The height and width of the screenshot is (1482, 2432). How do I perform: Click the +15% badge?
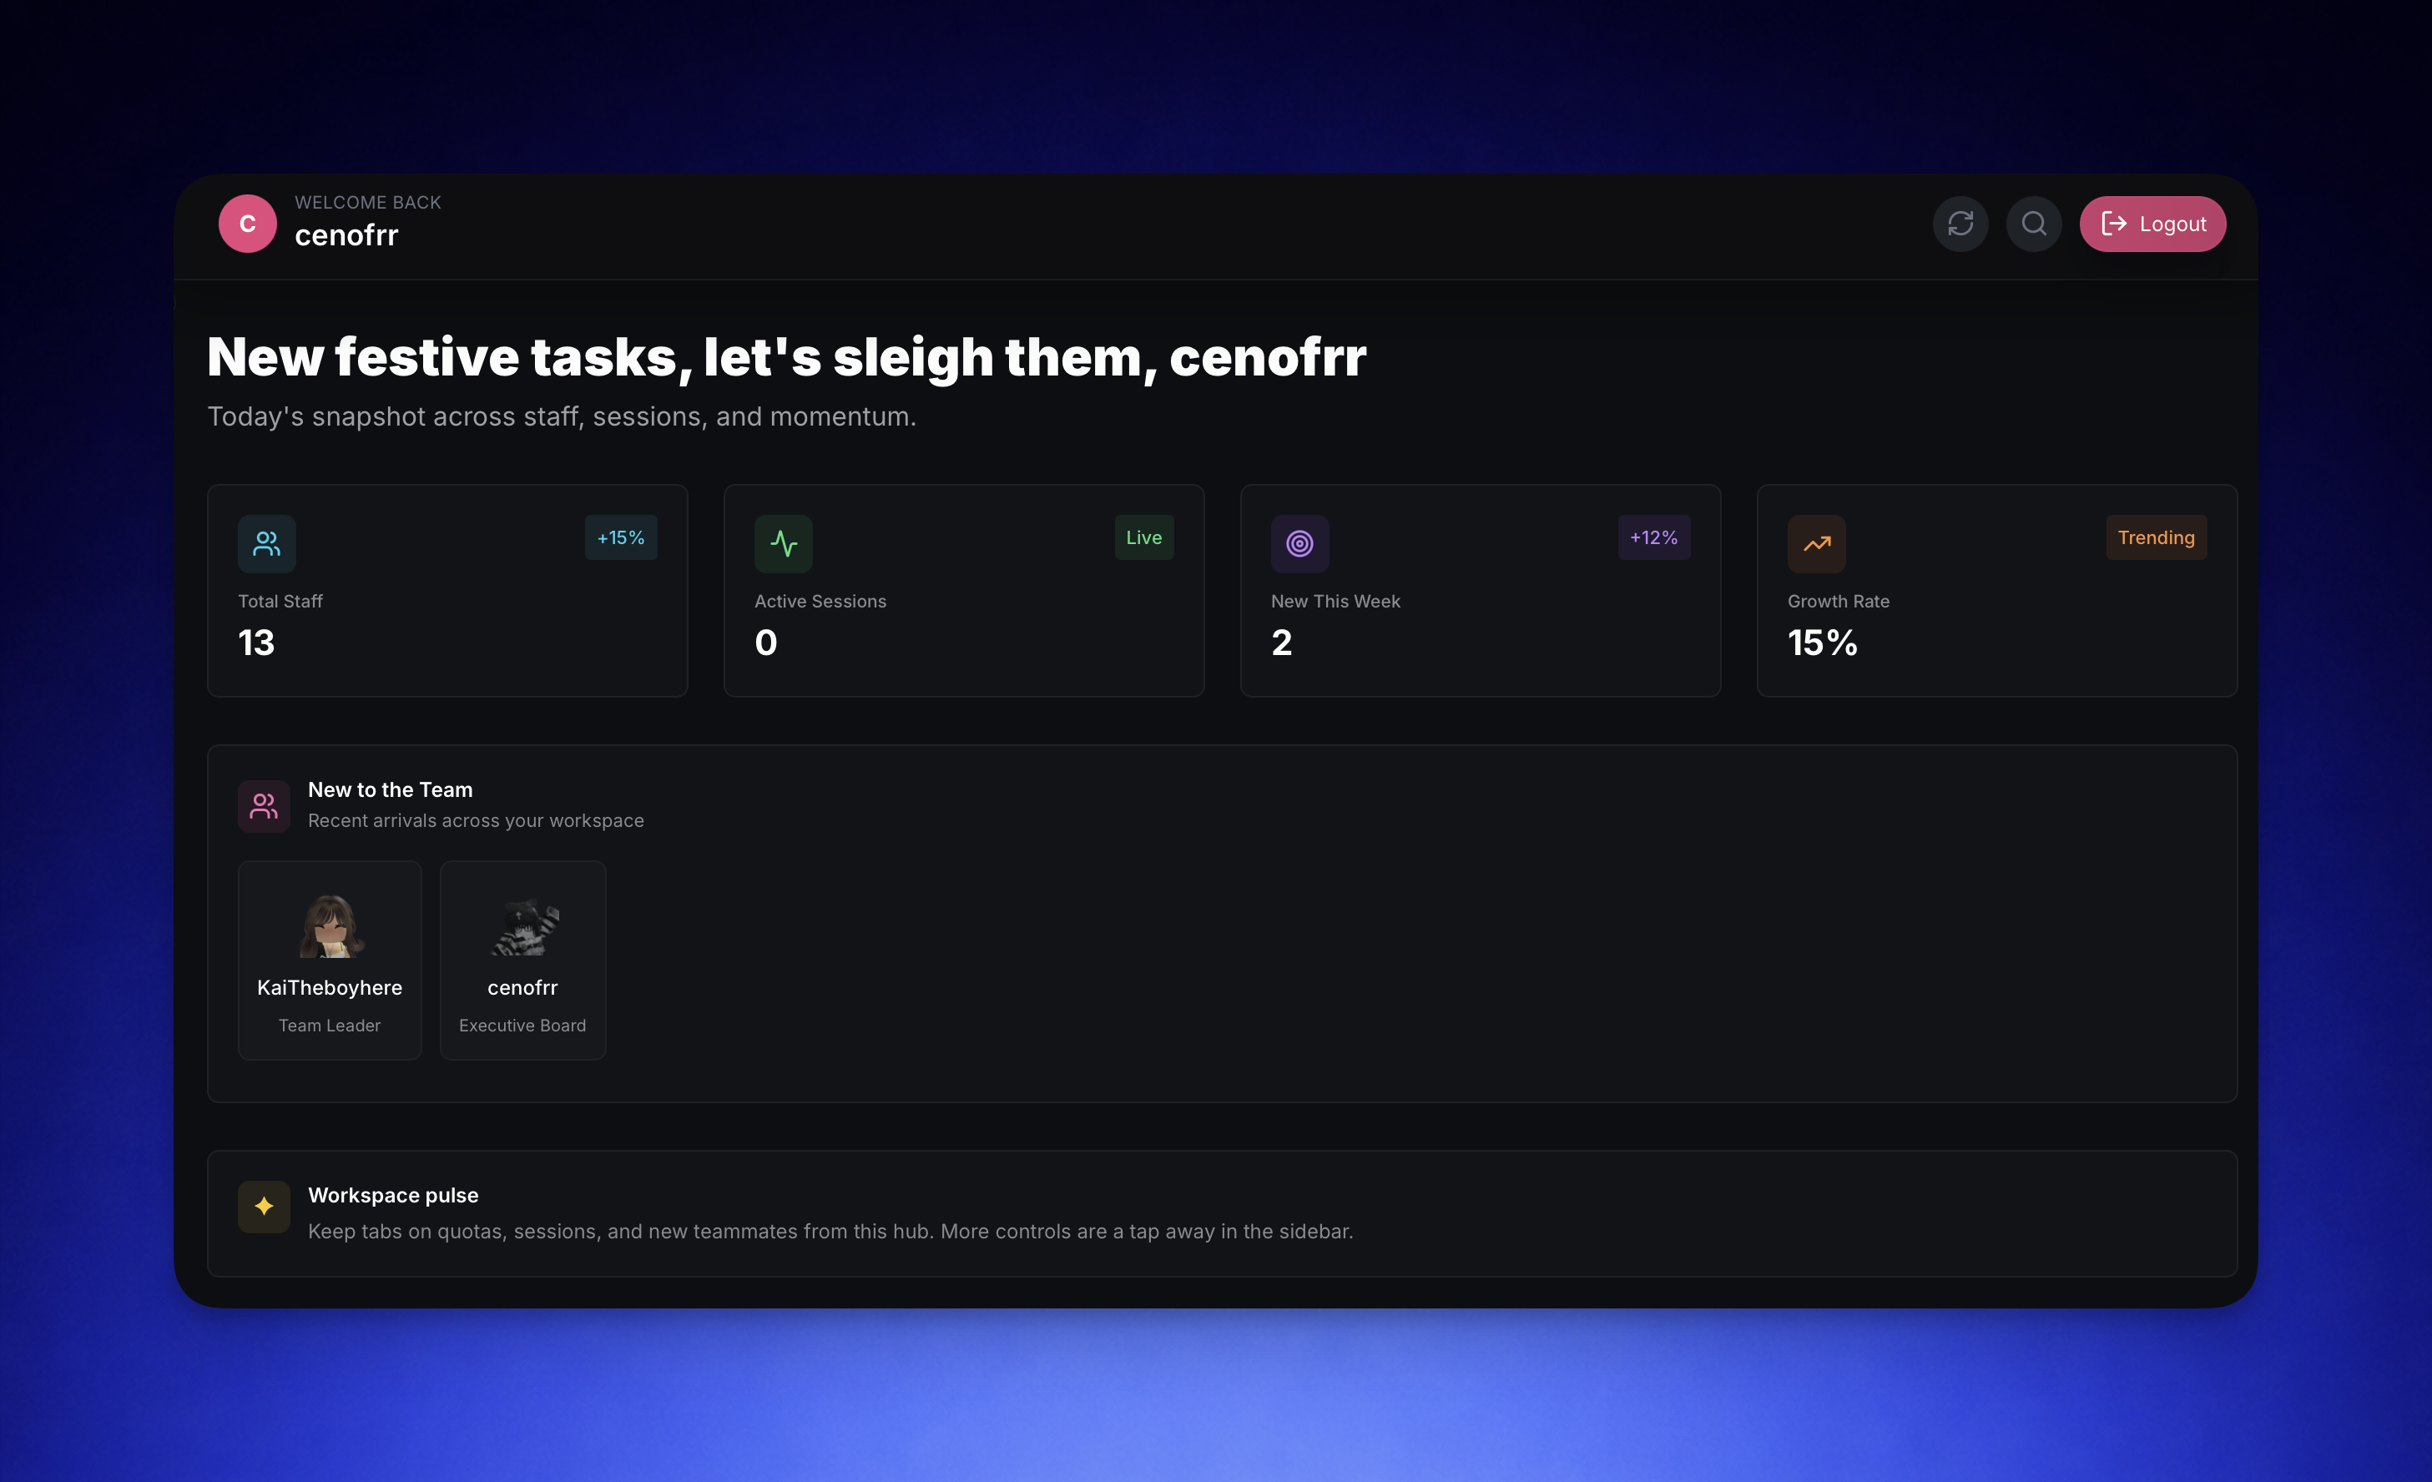coord(620,537)
